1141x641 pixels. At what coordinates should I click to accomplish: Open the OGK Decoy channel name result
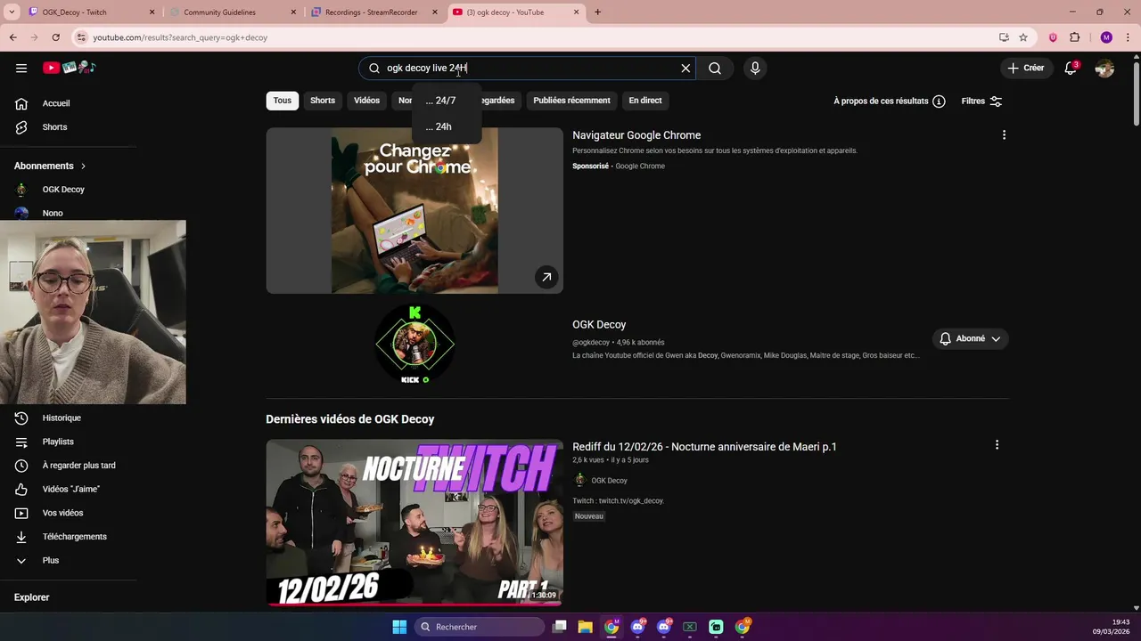(x=599, y=325)
